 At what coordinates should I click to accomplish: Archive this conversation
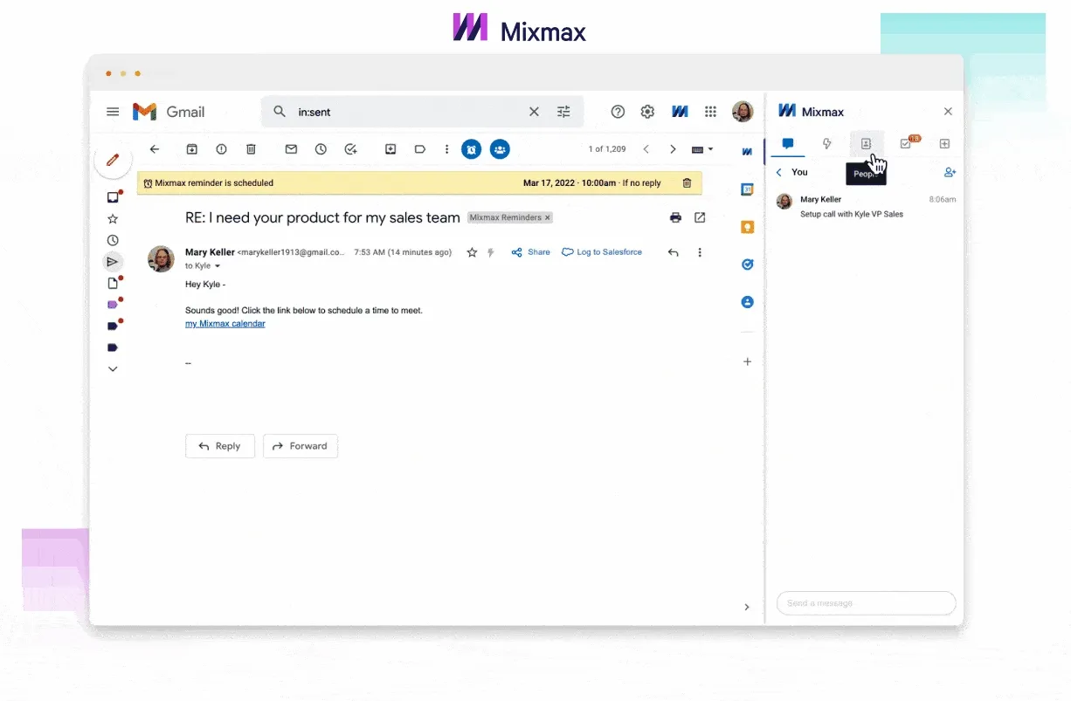192,149
